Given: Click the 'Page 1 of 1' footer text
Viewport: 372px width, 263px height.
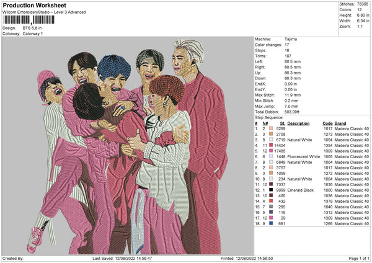Looking at the screenshot, I should pyautogui.click(x=359, y=259).
